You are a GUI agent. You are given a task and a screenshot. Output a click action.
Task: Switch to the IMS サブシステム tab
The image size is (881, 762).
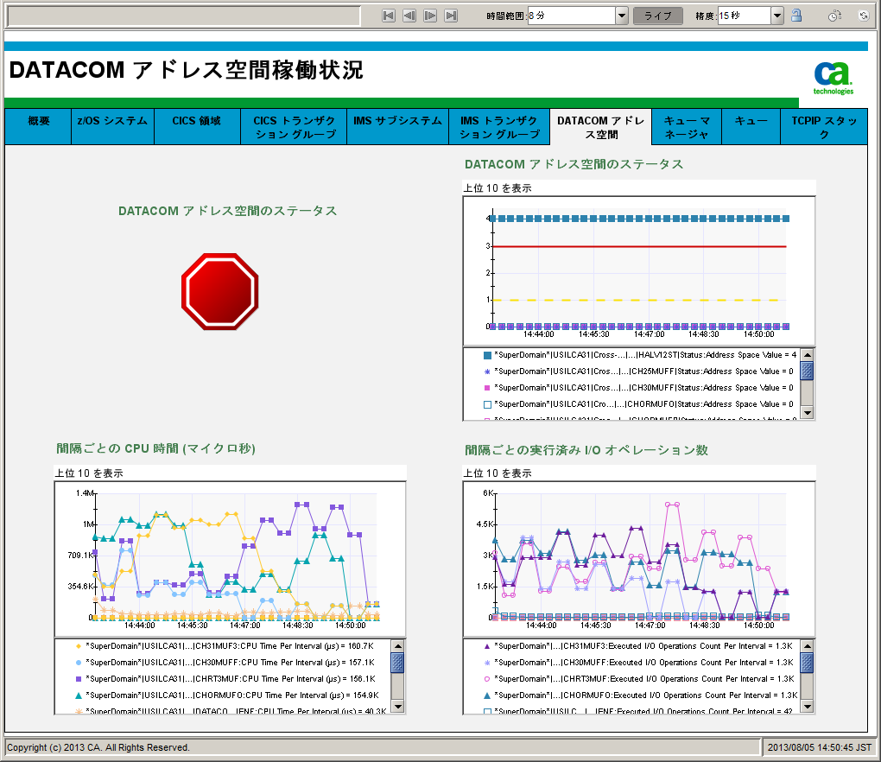(396, 125)
